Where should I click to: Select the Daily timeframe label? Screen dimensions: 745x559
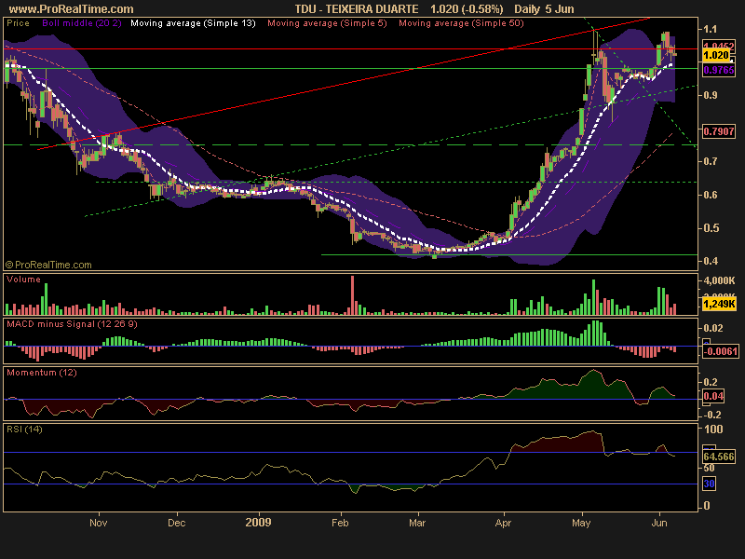pyautogui.click(x=526, y=9)
